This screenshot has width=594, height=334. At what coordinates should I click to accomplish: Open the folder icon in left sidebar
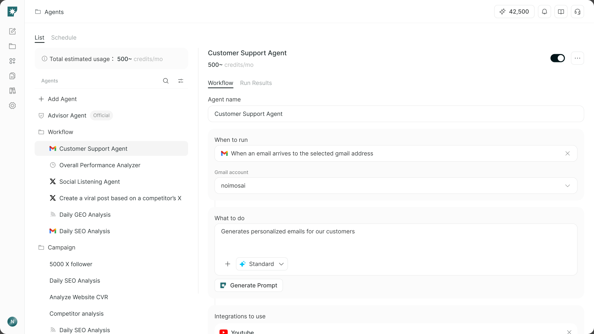[x=12, y=46]
